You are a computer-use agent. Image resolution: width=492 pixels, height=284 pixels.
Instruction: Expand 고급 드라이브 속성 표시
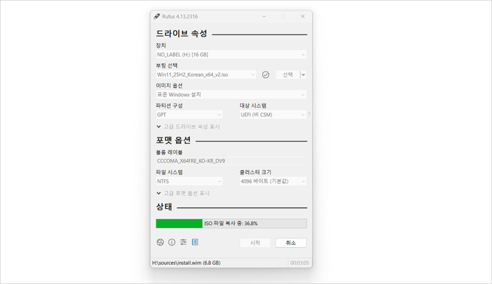point(188,127)
